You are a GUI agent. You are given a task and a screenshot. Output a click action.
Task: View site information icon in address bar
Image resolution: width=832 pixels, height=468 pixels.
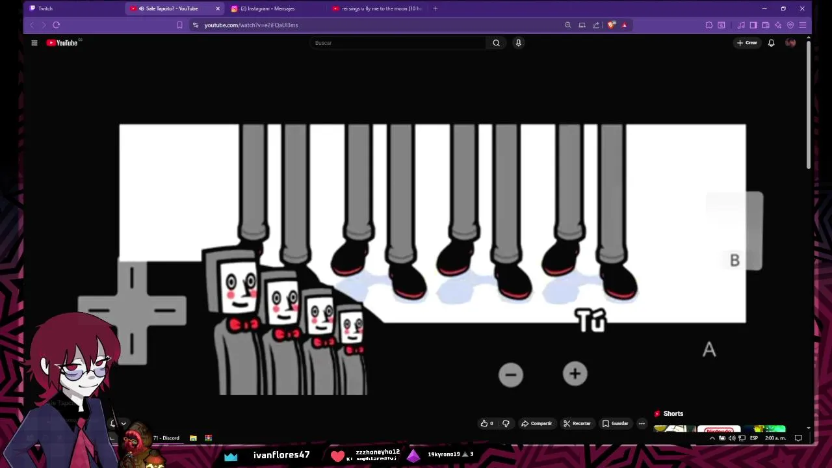(196, 25)
